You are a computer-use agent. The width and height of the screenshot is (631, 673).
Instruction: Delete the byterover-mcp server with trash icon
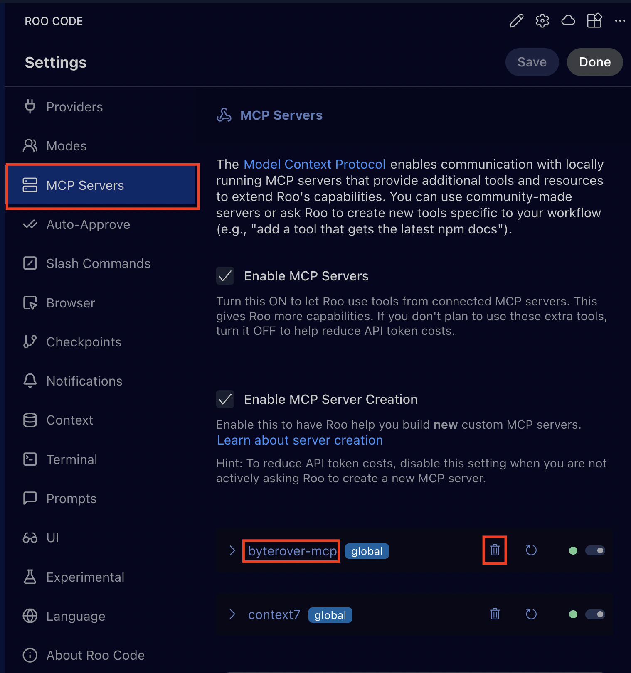click(x=495, y=550)
